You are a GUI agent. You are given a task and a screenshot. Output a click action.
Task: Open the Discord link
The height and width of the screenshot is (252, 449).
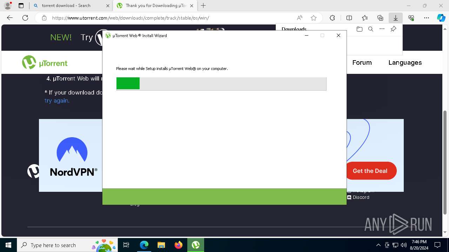tap(358, 197)
